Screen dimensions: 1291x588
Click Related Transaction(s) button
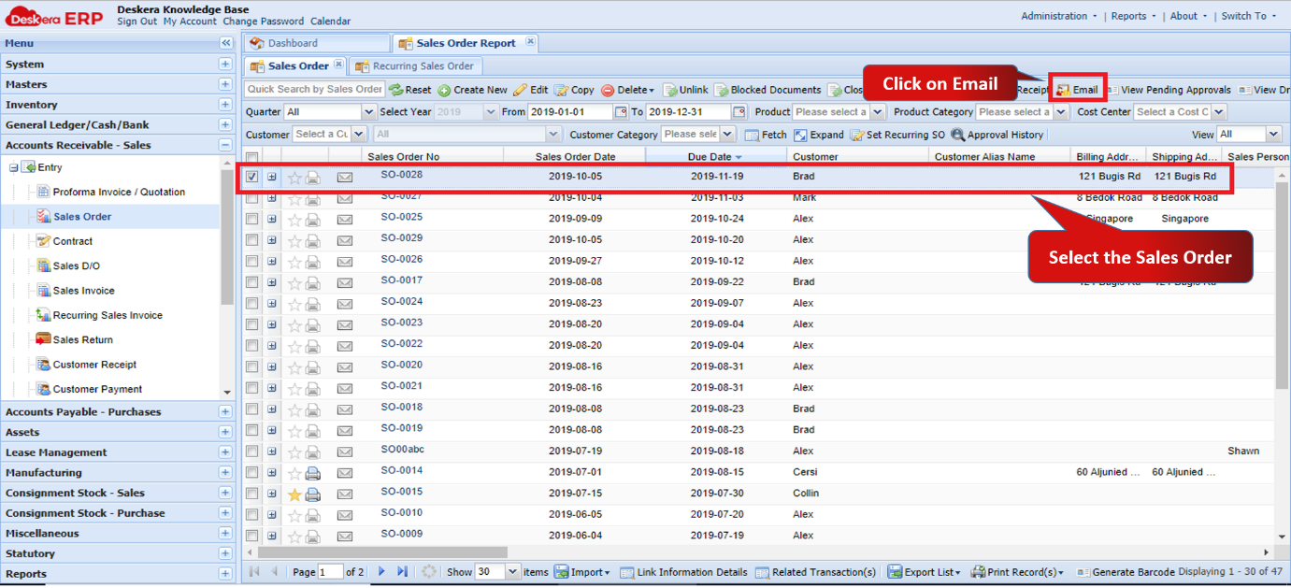click(815, 572)
